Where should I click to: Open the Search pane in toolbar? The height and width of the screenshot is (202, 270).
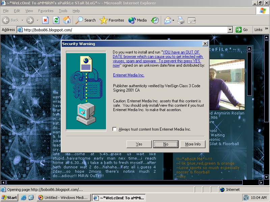click(86, 20)
